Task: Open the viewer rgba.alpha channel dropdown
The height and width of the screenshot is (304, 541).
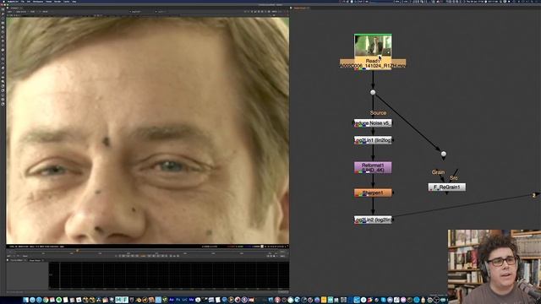Action: [x=22, y=11]
